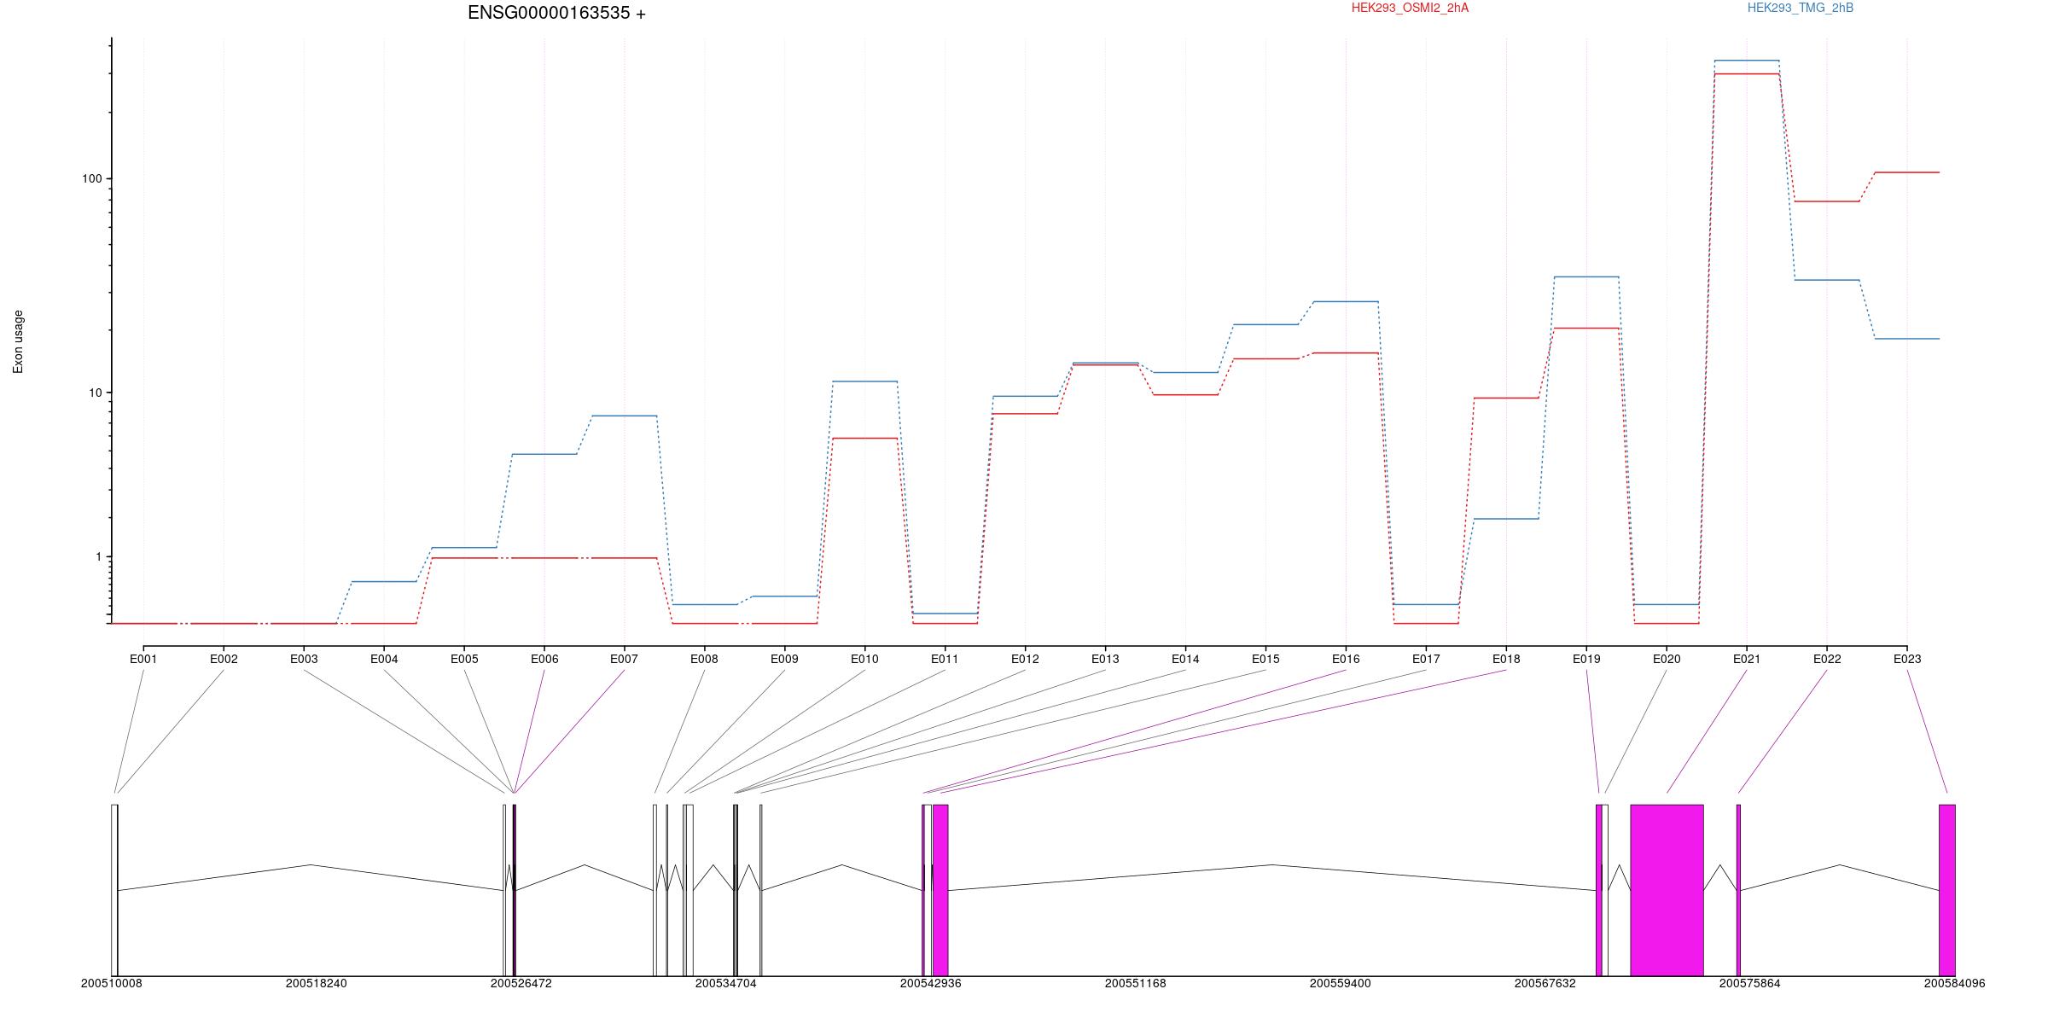
Task: Click the red line segment above E018
Action: (1506, 398)
